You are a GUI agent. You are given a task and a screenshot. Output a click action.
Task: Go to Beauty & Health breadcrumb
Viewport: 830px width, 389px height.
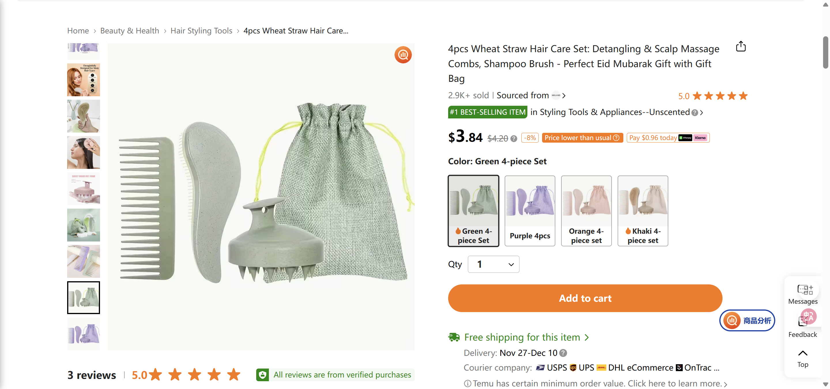click(129, 31)
